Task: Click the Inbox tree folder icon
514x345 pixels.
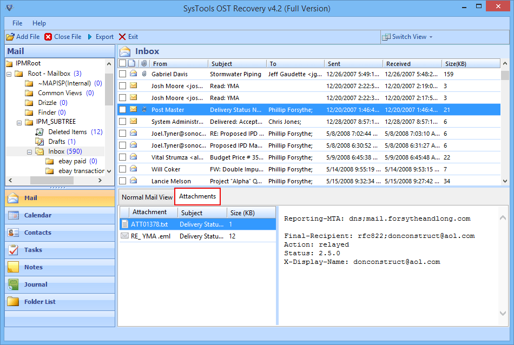Action: point(39,151)
